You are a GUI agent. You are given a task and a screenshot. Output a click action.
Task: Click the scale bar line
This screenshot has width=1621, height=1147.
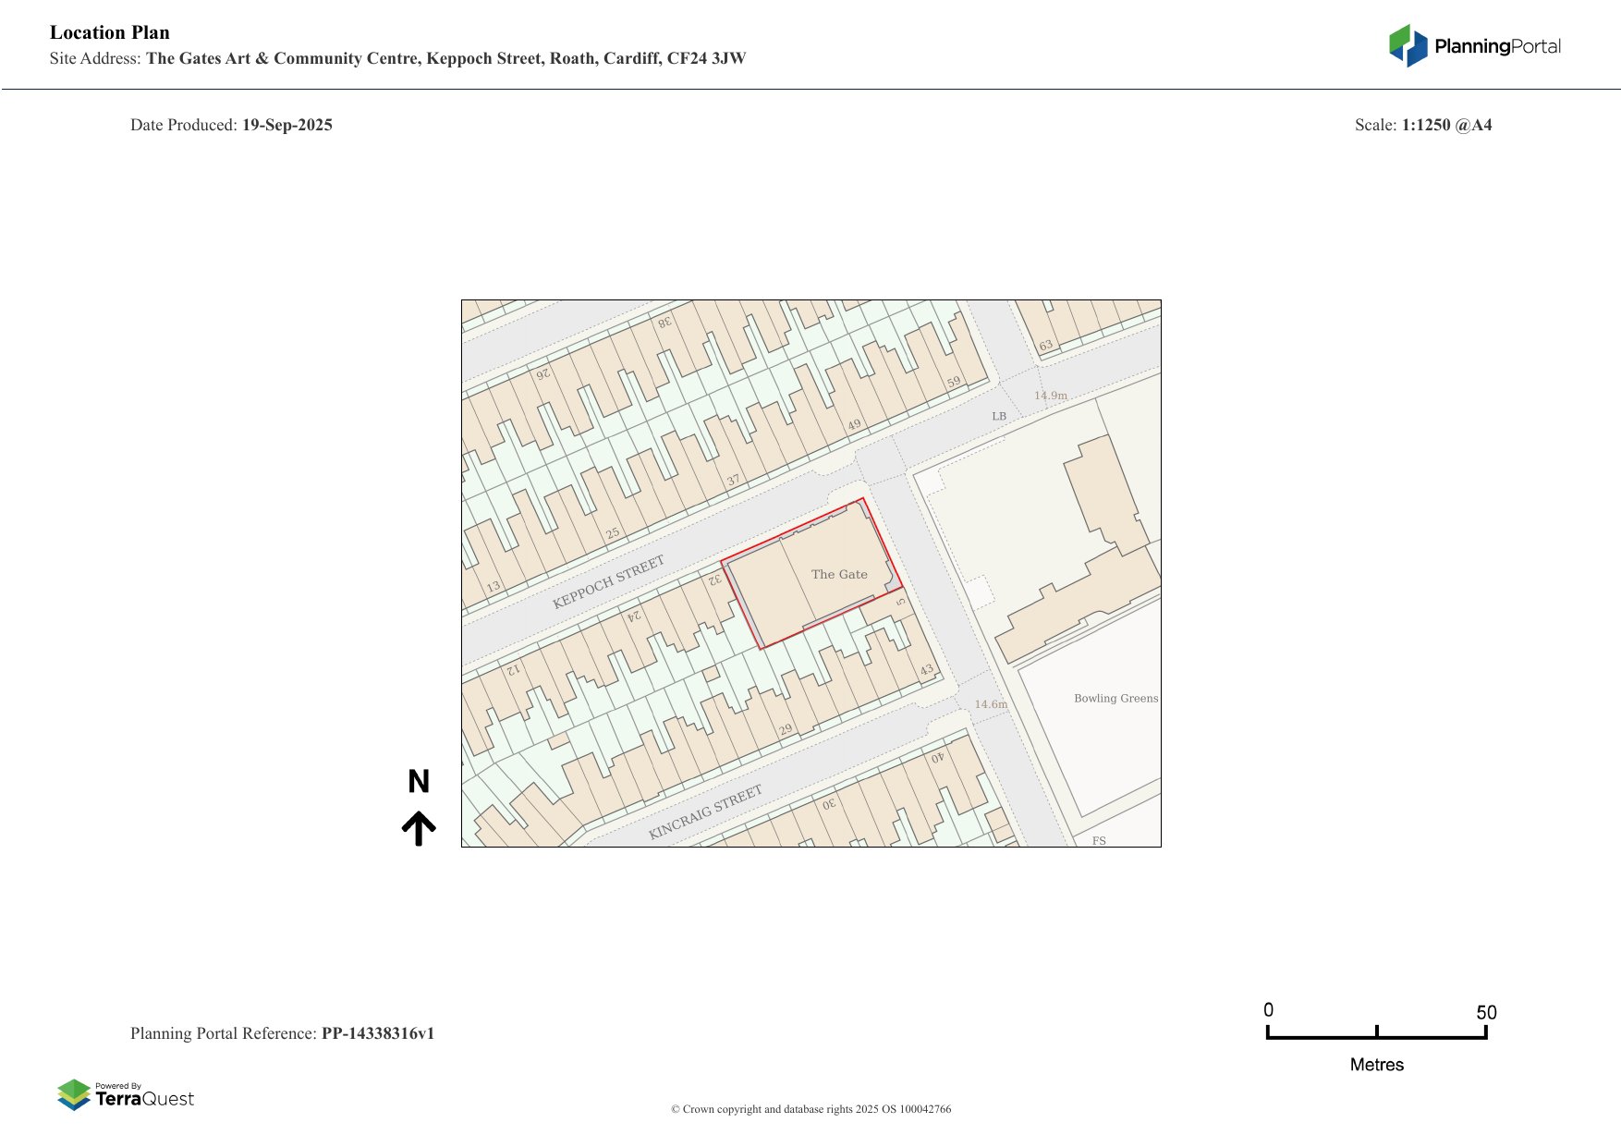click(1376, 1037)
